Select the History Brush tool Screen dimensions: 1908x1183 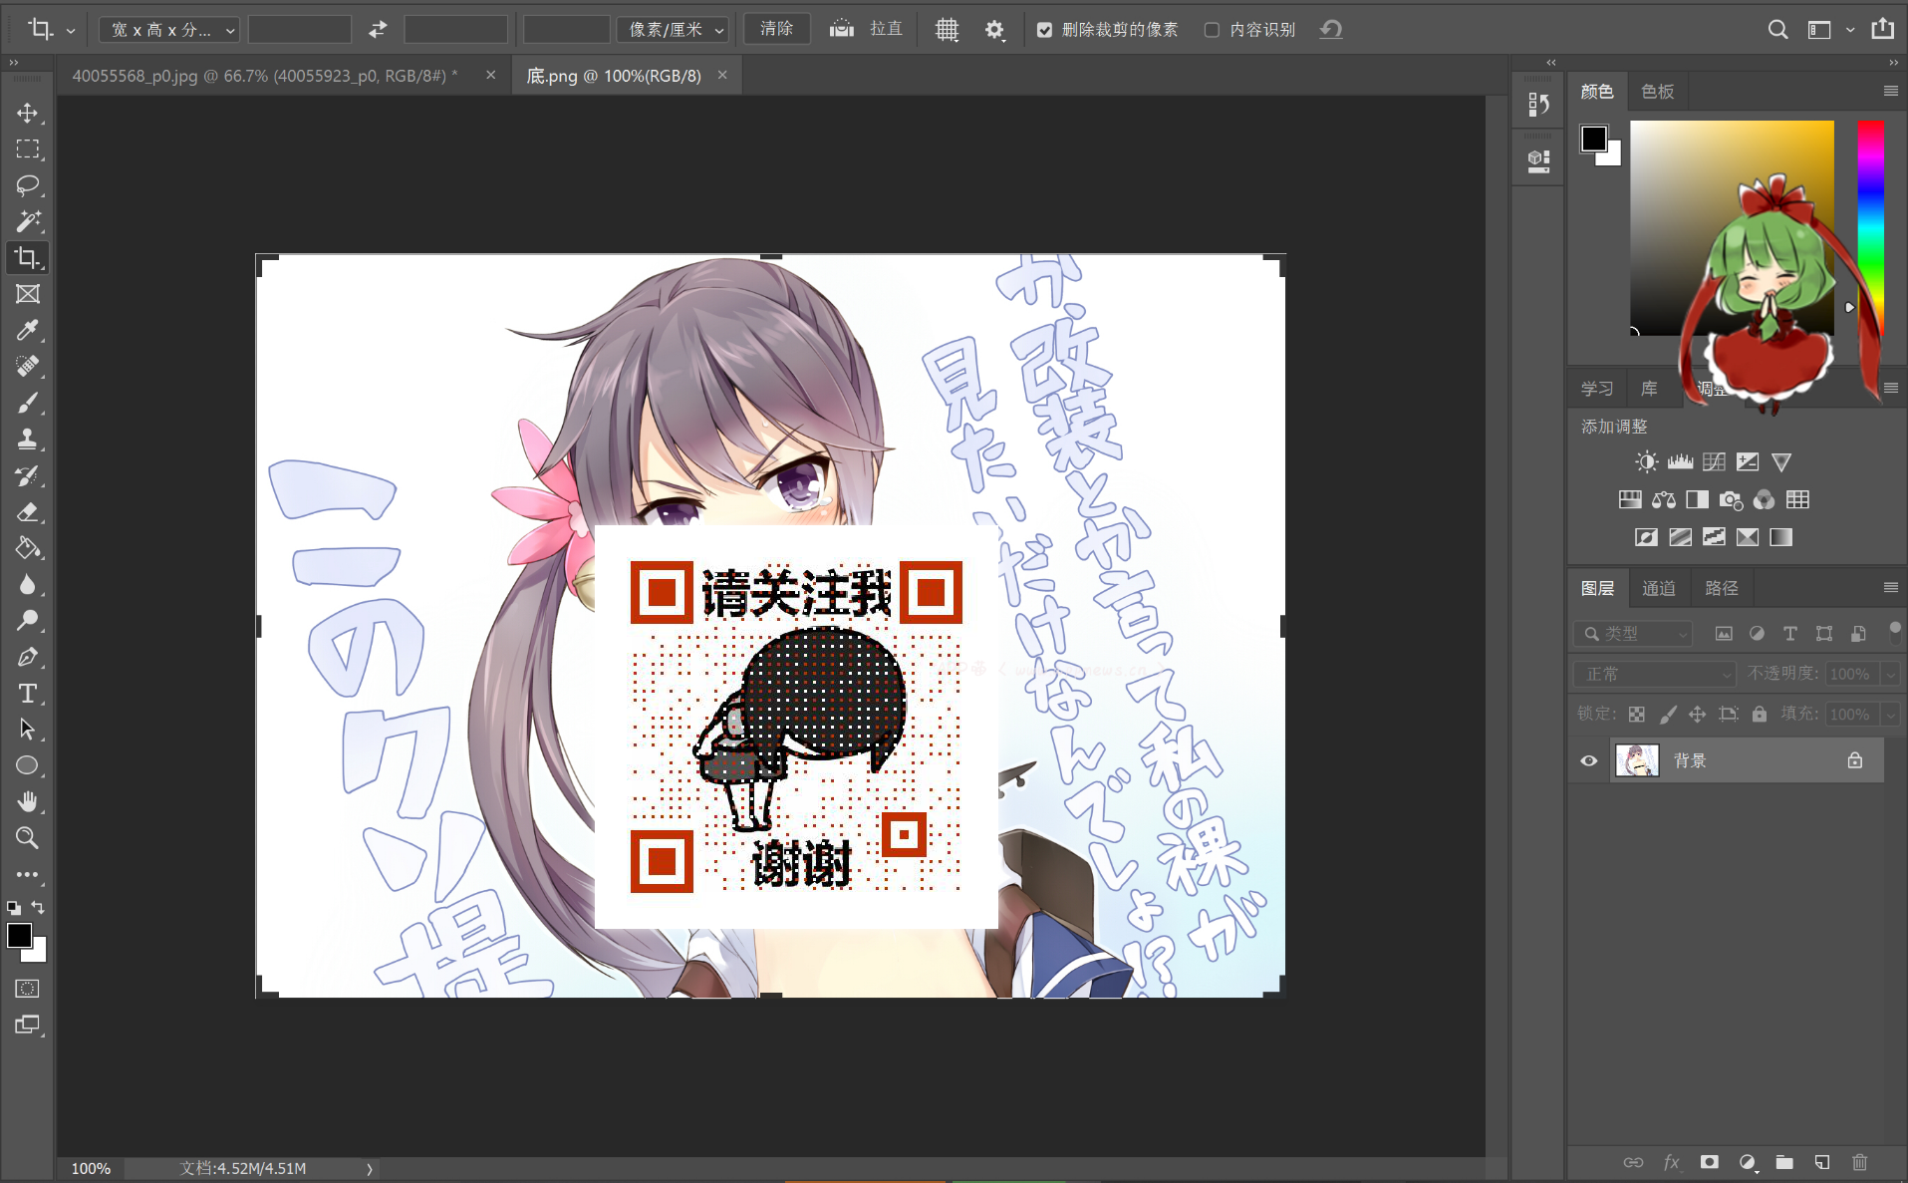click(x=27, y=475)
